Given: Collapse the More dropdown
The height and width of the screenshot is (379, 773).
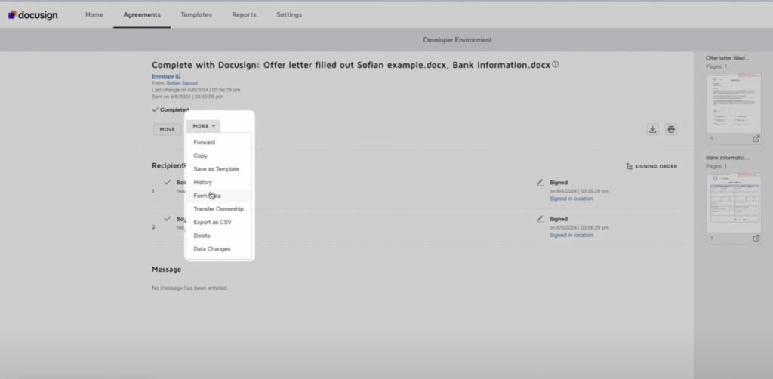Looking at the screenshot, I should 203,126.
